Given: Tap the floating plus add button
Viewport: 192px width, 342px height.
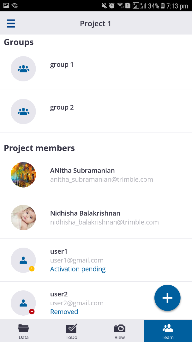Looking at the screenshot, I should click(167, 298).
